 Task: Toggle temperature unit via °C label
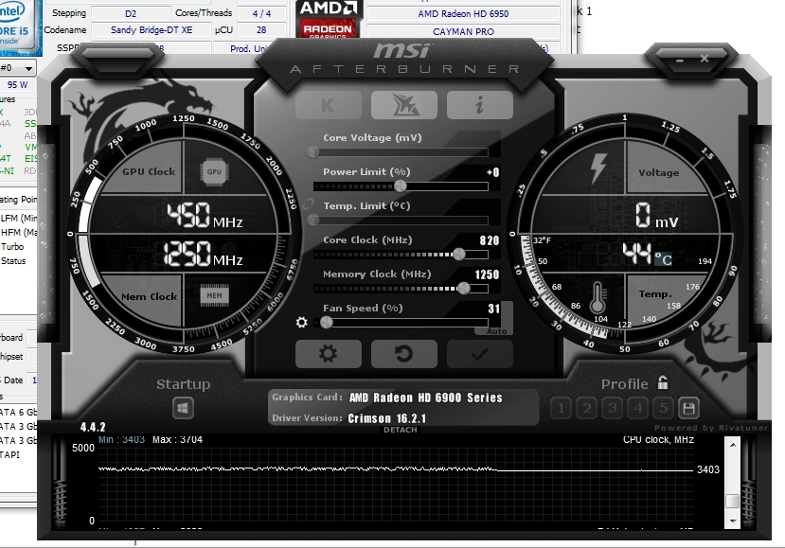point(664,258)
